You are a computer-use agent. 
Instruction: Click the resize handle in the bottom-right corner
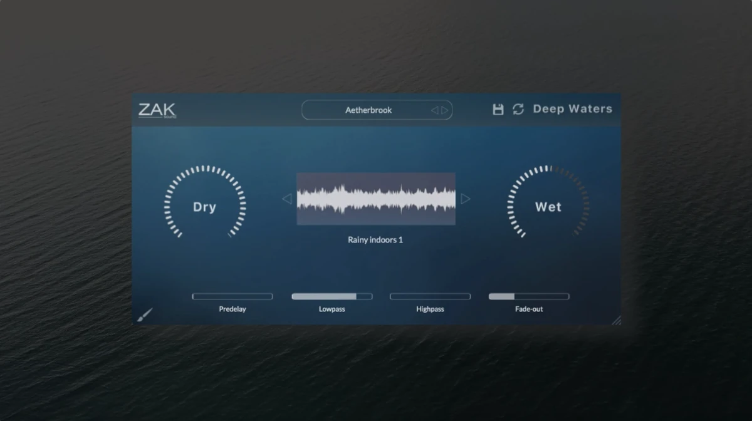(617, 320)
